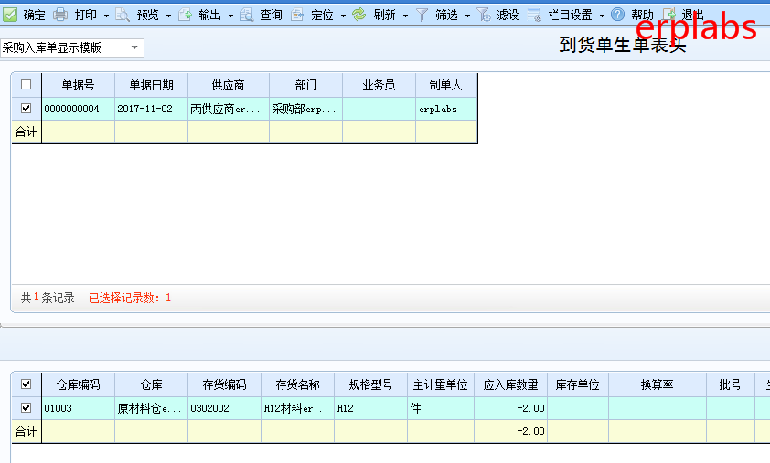The image size is (770, 463).
Task: Click the 存货名称 column header
Action: pyautogui.click(x=297, y=385)
